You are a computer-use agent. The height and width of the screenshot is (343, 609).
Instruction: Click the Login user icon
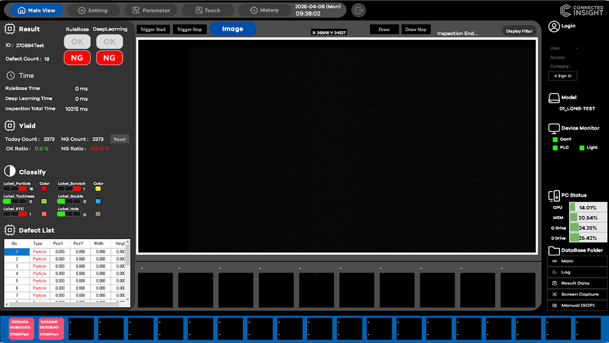tap(554, 26)
